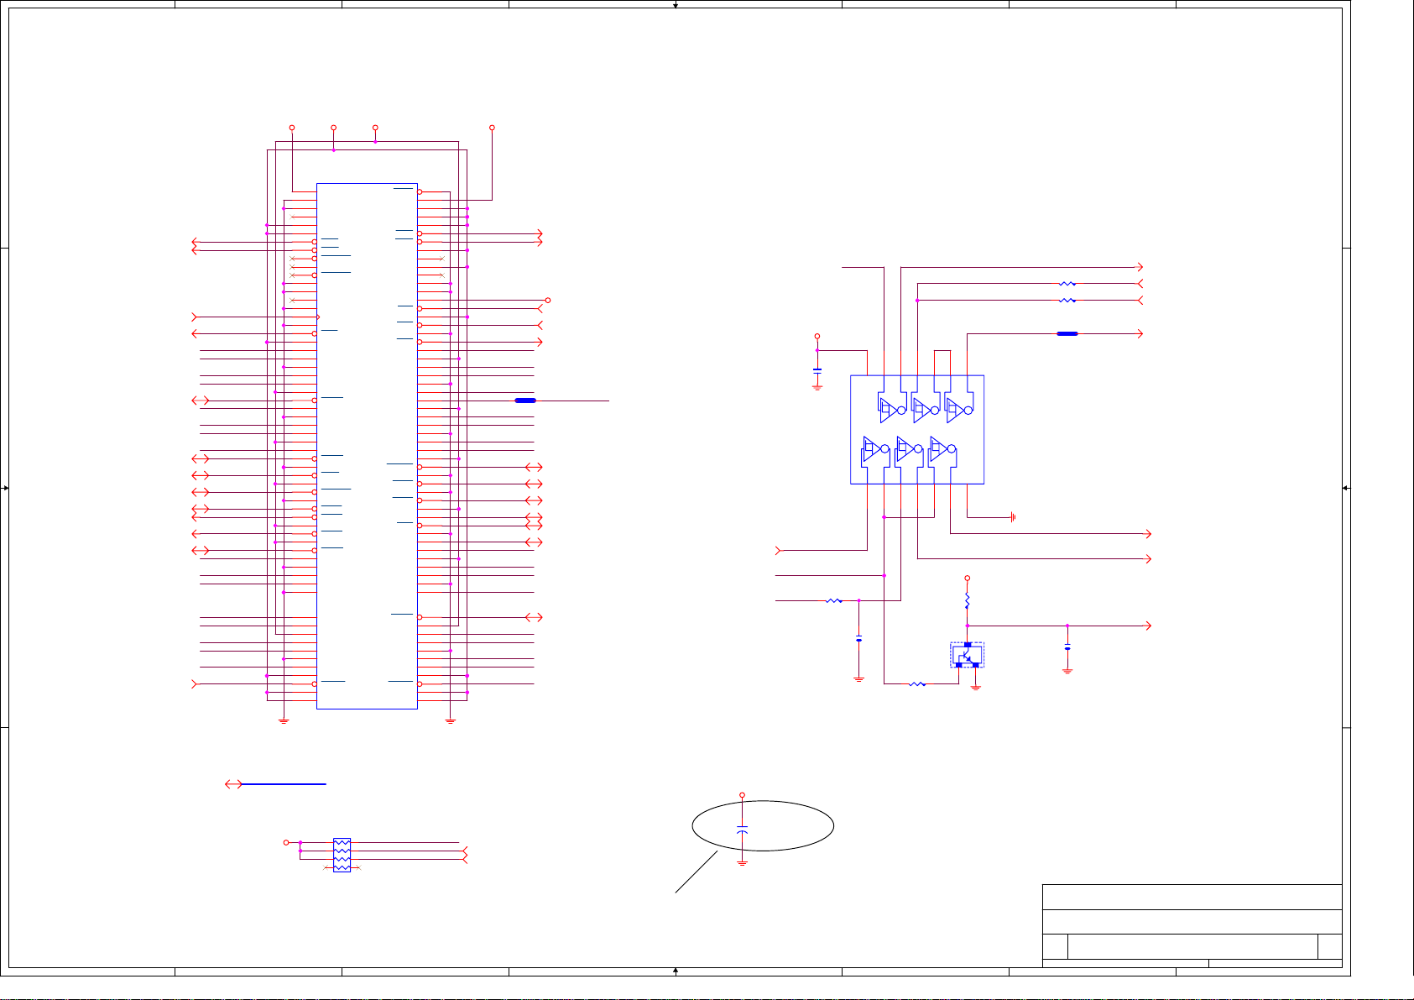Viewport: 1414px width, 1000px height.
Task: Select the pull-up resistor above the transistor
Action: 968,601
